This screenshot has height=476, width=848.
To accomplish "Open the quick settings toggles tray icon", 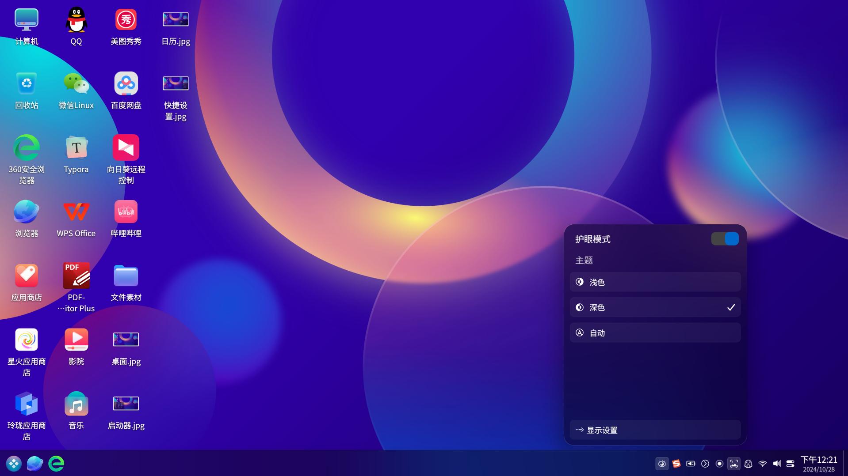I will pyautogui.click(x=791, y=464).
